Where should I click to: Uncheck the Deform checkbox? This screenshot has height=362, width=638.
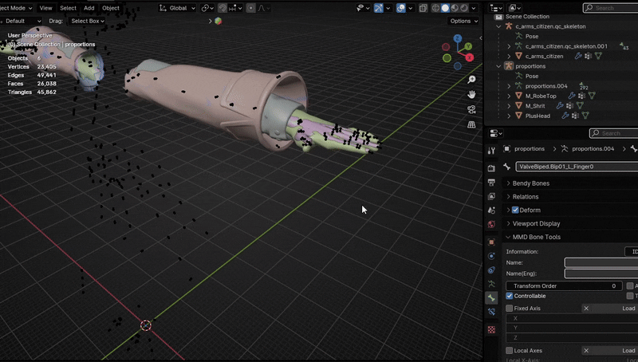515,210
